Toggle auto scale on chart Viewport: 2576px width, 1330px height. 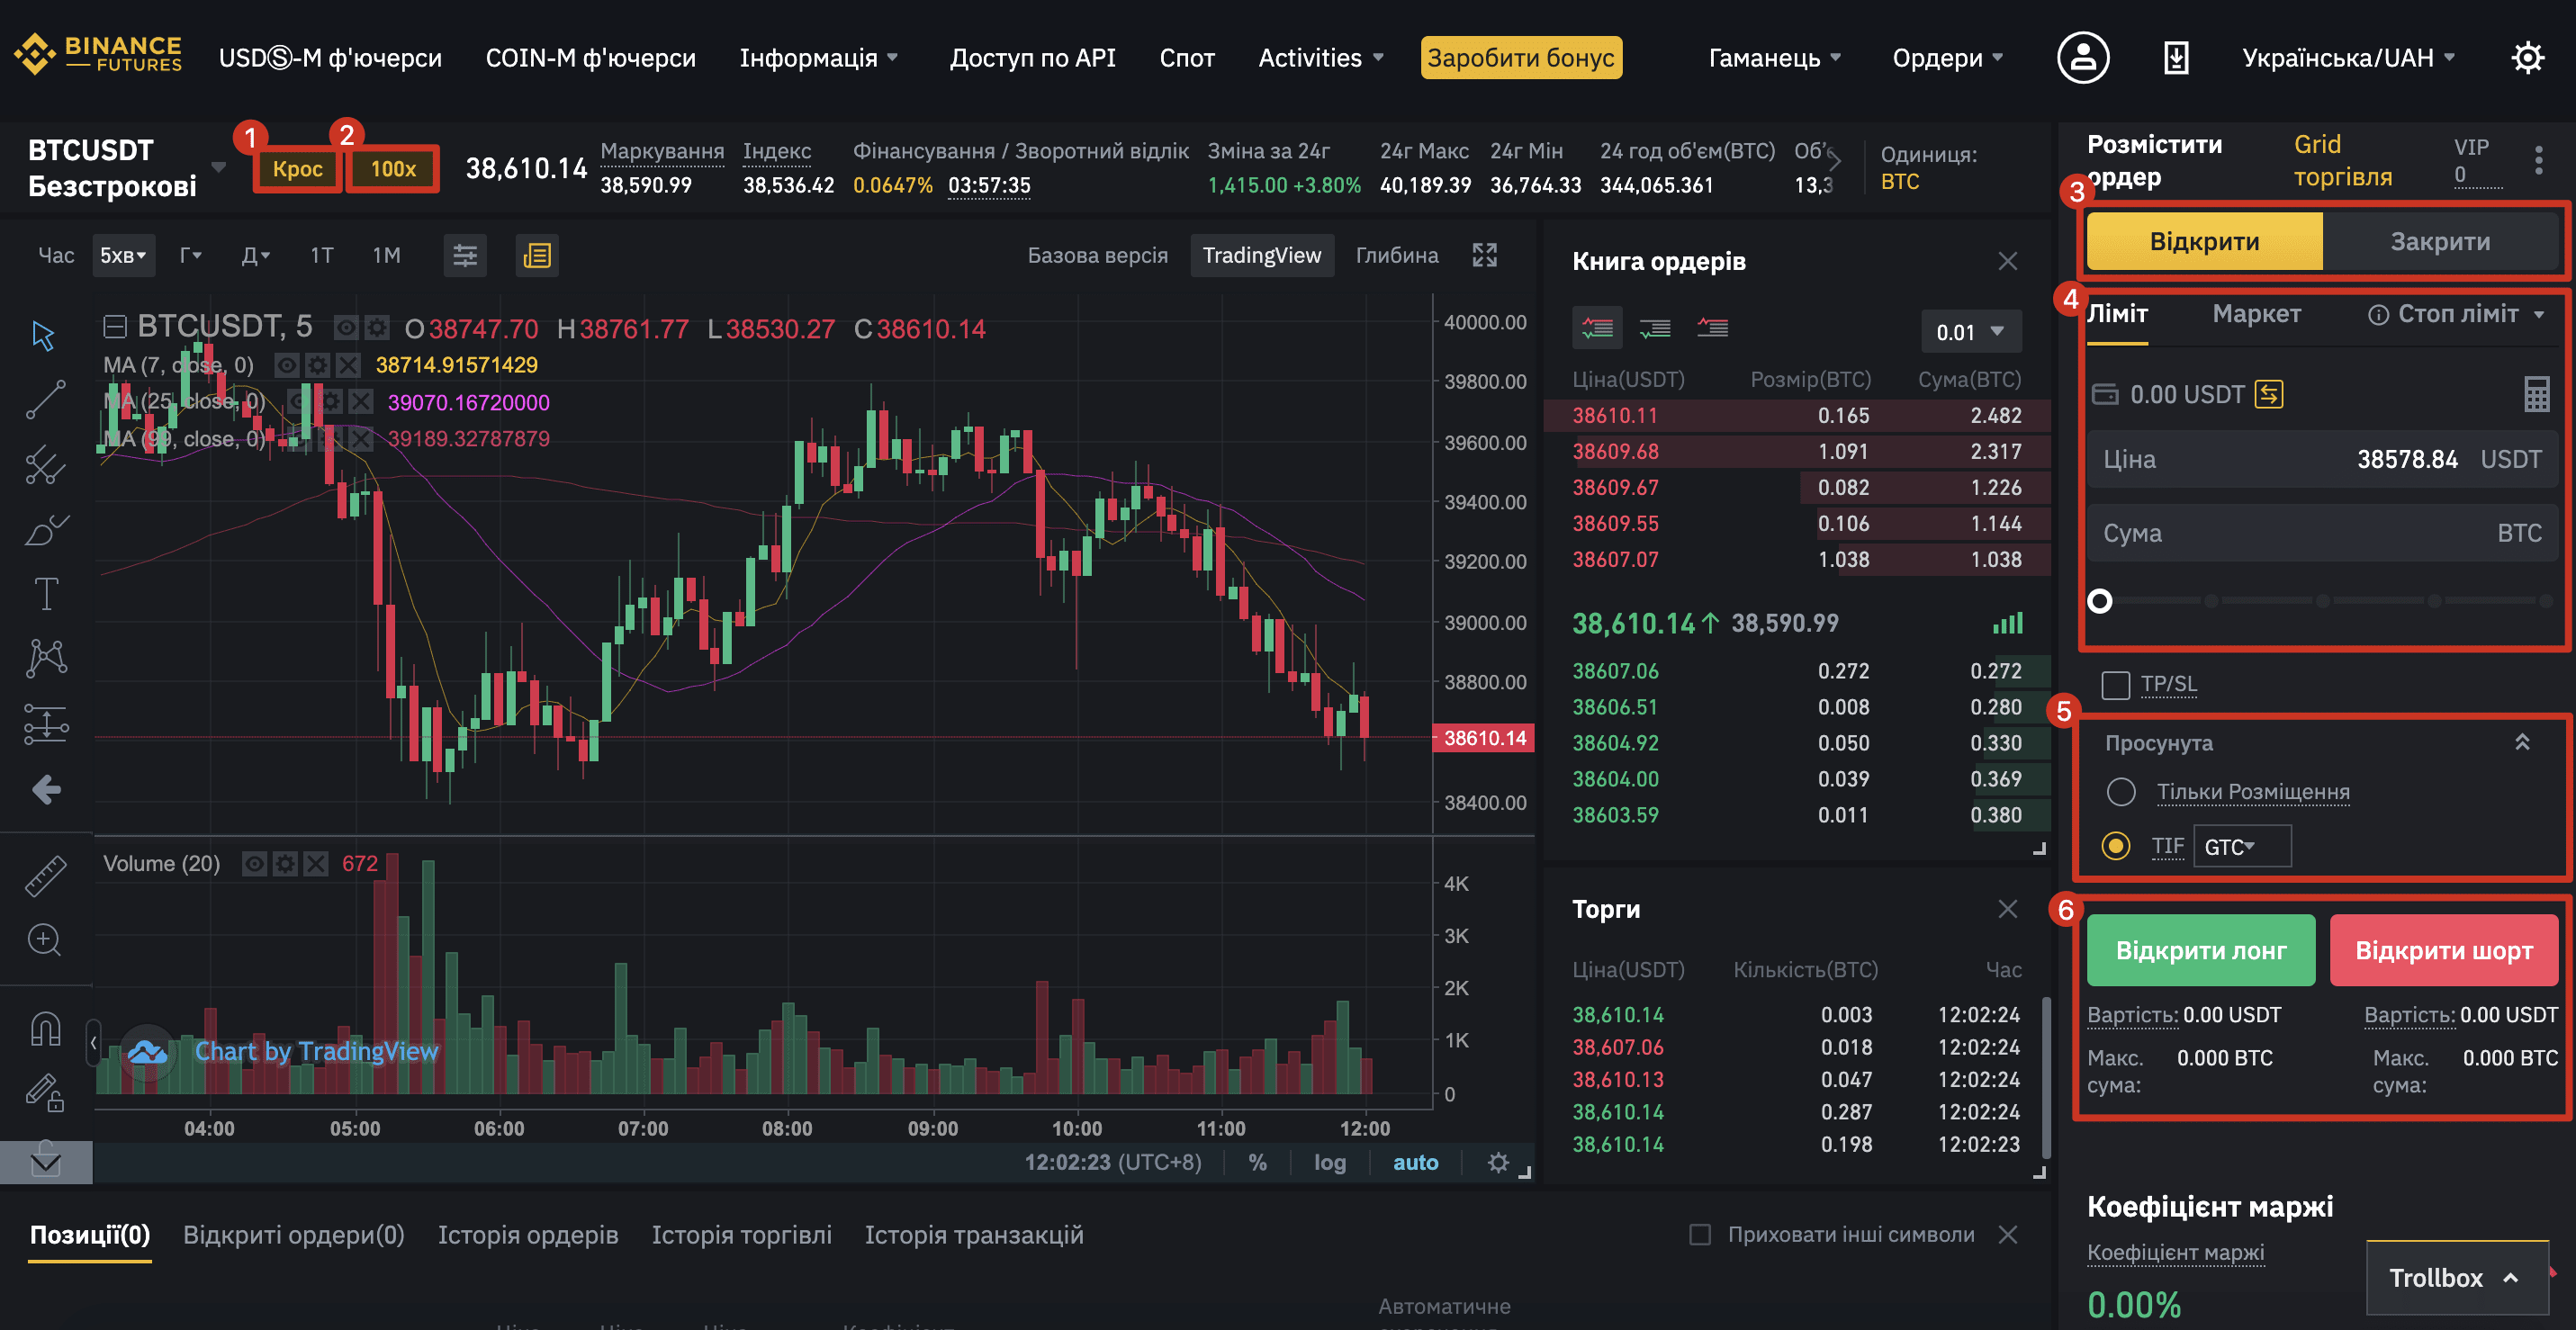tap(1415, 1162)
